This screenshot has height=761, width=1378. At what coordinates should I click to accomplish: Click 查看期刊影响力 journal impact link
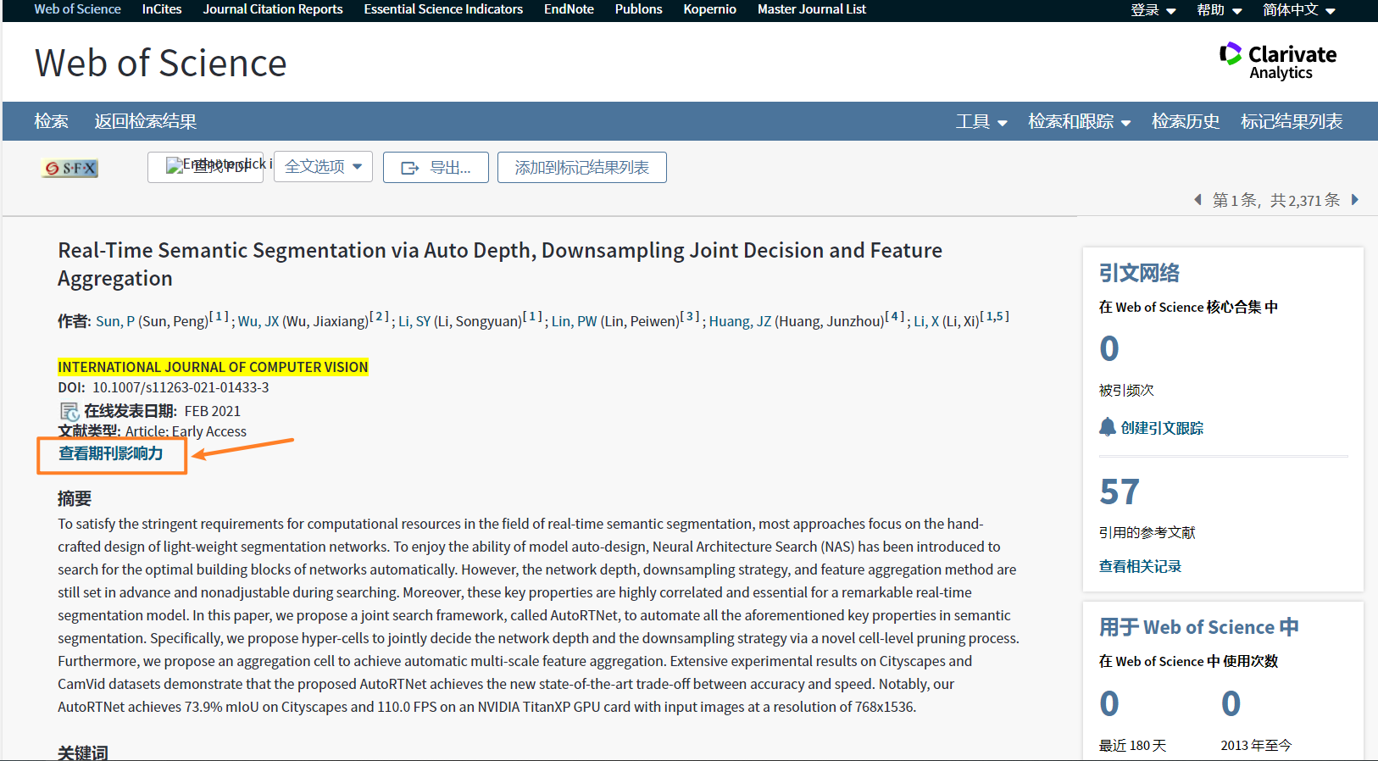coord(111,453)
